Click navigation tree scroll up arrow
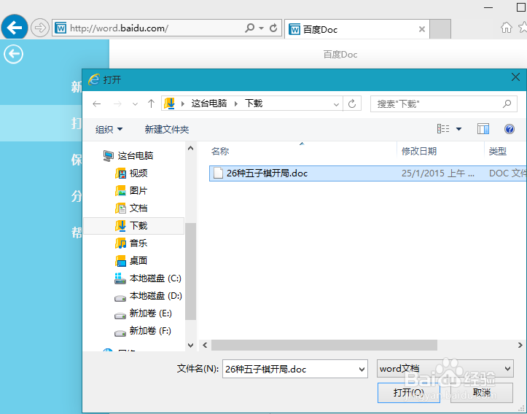This screenshot has height=414, width=527. point(190,148)
